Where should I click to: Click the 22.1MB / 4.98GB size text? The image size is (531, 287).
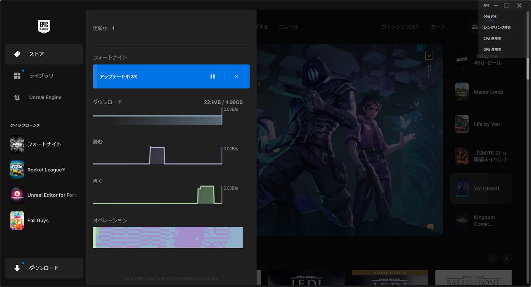pos(223,102)
